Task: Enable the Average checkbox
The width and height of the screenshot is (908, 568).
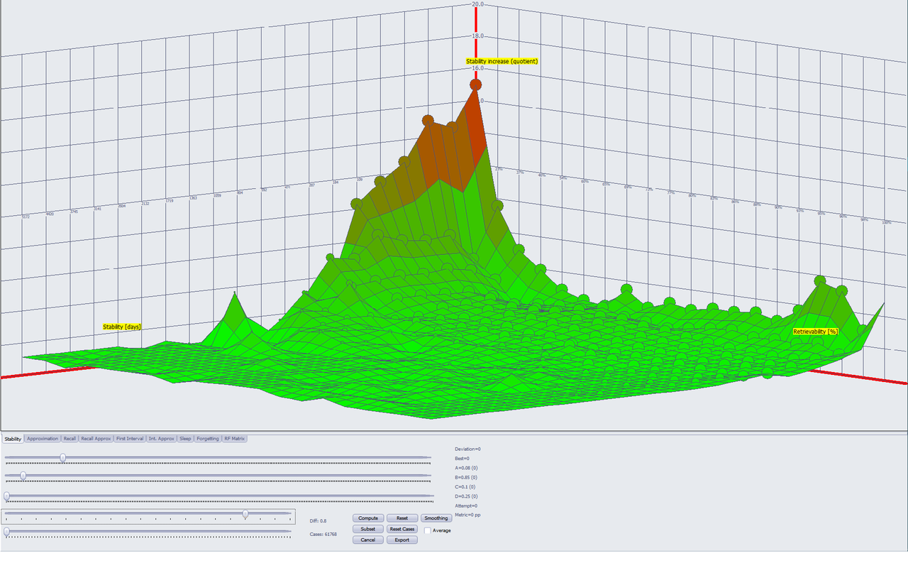Action: pyautogui.click(x=428, y=530)
